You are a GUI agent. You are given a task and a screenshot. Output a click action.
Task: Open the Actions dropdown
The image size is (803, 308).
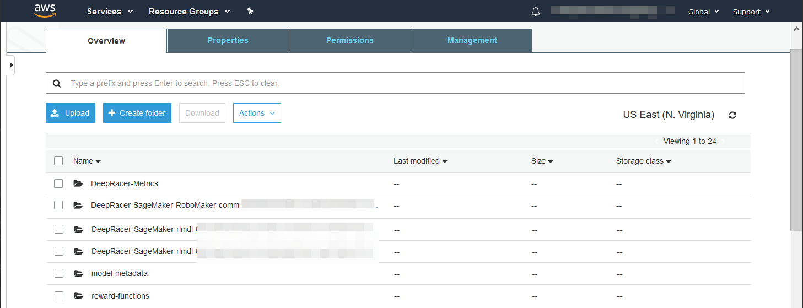point(257,113)
